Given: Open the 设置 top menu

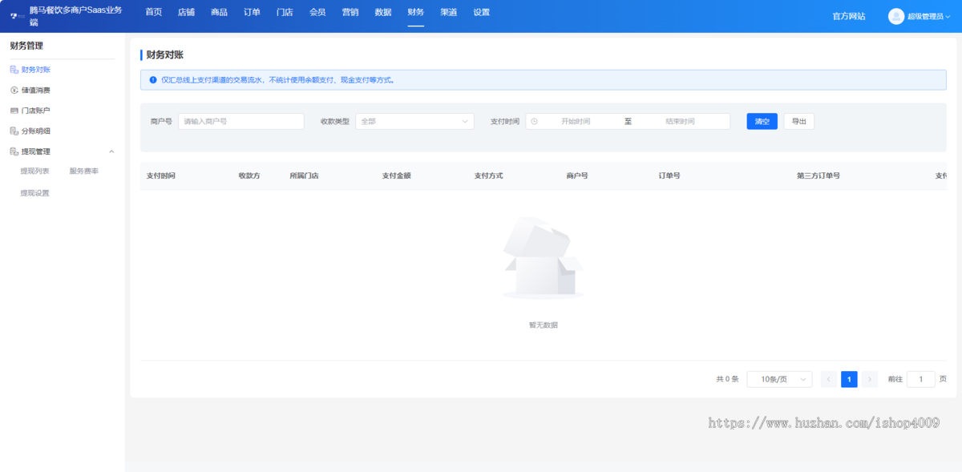Looking at the screenshot, I should coord(481,12).
